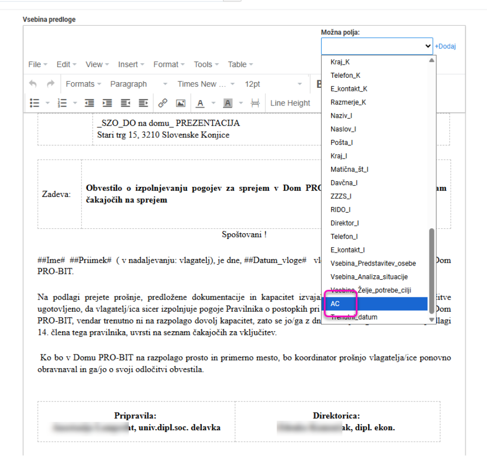Image resolution: width=487 pixels, height=456 pixels.
Task: Click the +Dodaj link
Action: (x=446, y=46)
